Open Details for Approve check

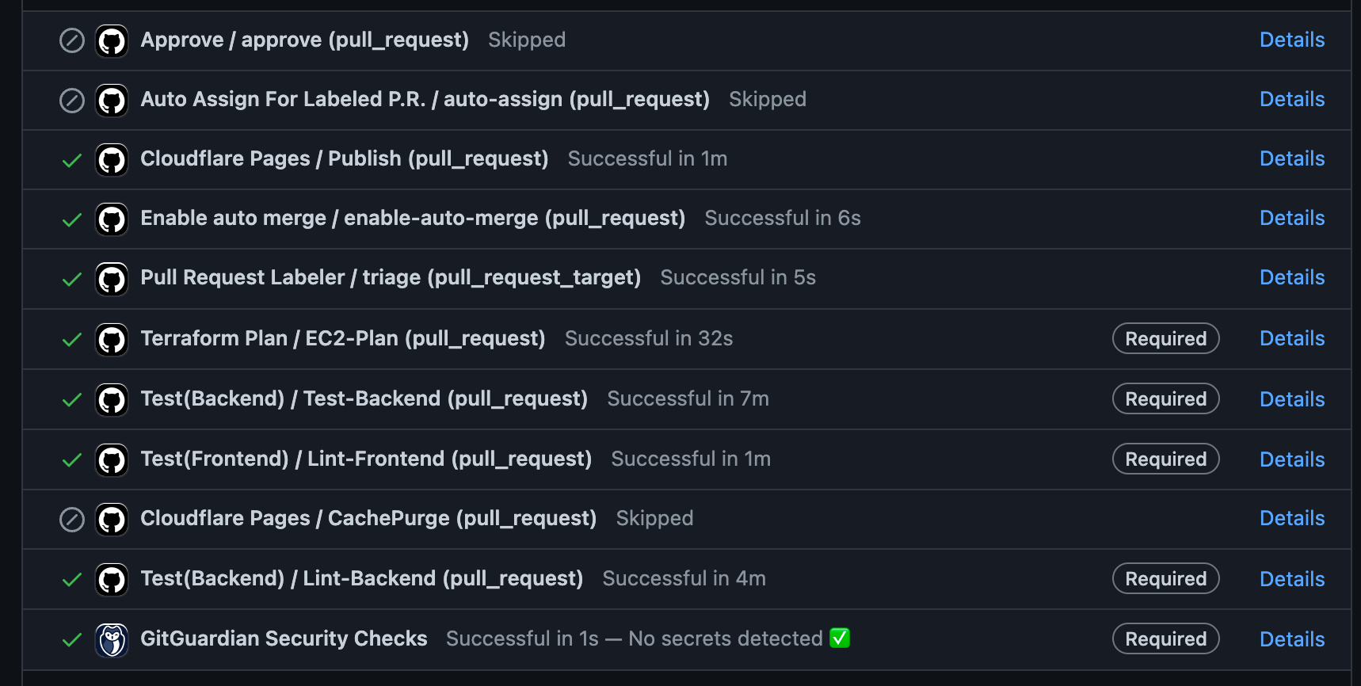1292,40
